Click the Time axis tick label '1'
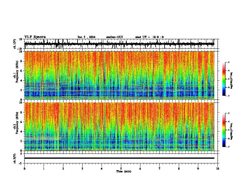Screen dimensions: 245x189 tap(44, 169)
